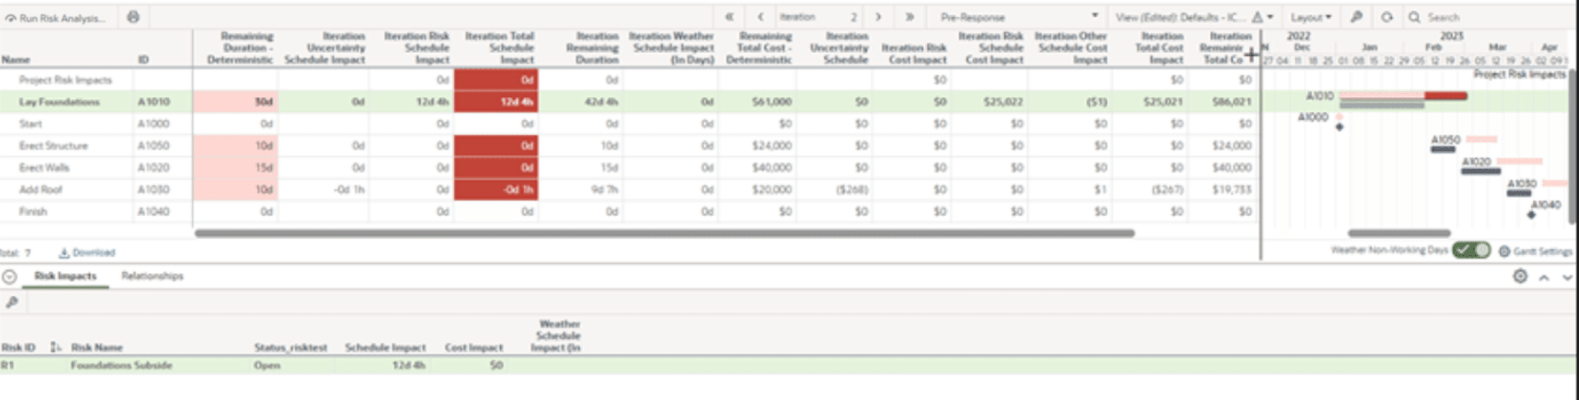1579x400 pixels.
Task: Click the A1010 Gantt bar
Action: 1402,96
